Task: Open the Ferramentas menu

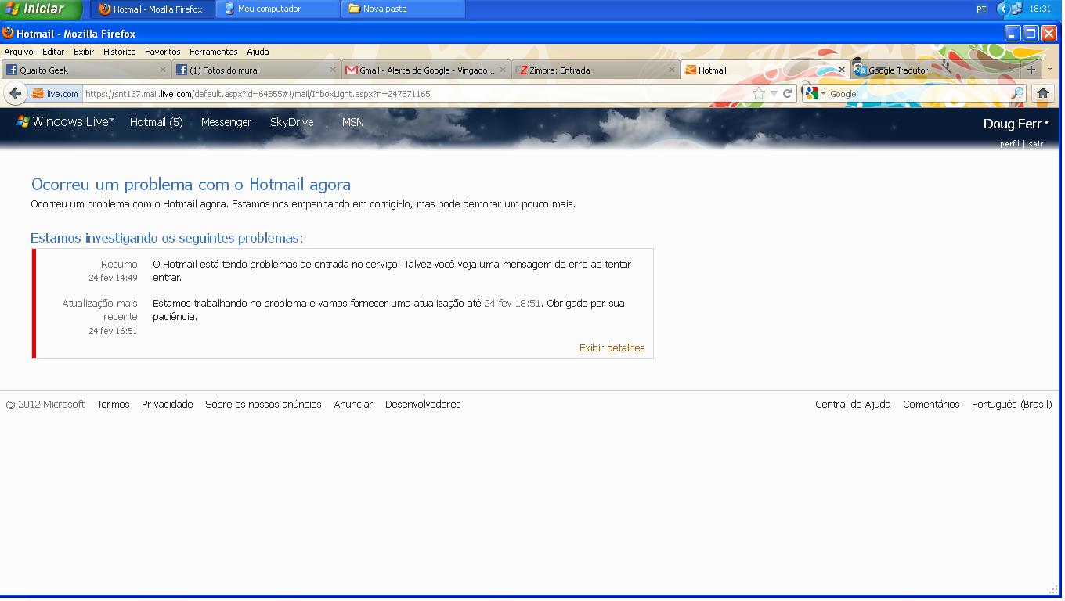Action: [x=214, y=52]
